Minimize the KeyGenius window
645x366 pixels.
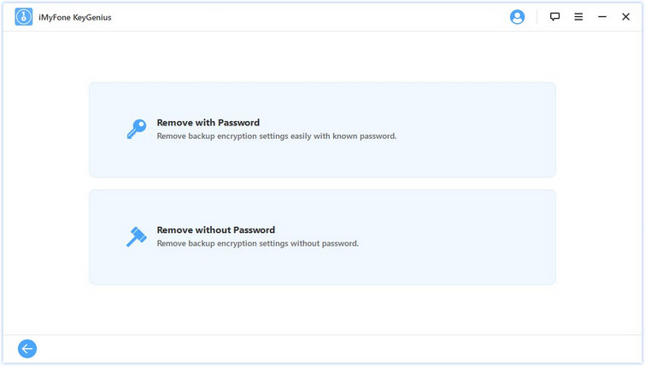coord(602,17)
